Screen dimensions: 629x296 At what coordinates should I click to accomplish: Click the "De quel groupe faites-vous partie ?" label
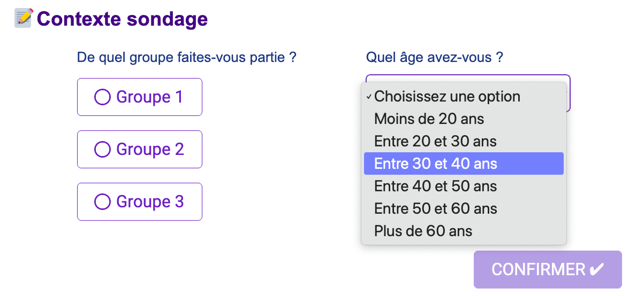pos(187,57)
